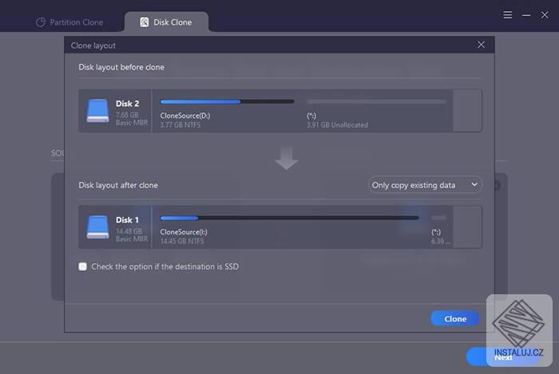Click the Disk 2 drive icon
Screen dimensions: 559x374
[x=97, y=111]
